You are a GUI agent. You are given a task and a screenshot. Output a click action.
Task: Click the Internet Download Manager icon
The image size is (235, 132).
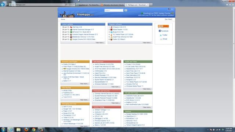(71, 30)
